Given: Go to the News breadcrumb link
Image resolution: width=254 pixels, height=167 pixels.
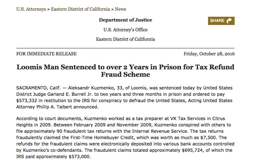Looking at the screenshot, I should pyautogui.click(x=120, y=9).
